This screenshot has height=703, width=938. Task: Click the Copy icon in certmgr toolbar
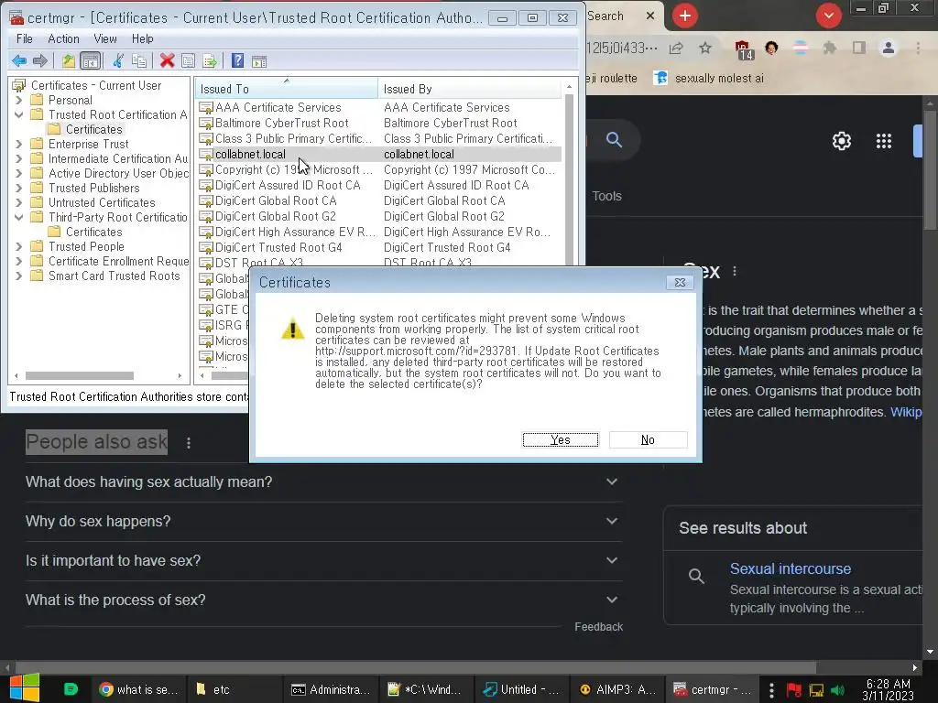coord(139,60)
